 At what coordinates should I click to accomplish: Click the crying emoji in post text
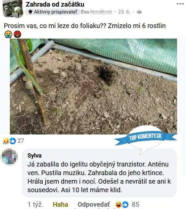[x=8, y=34]
